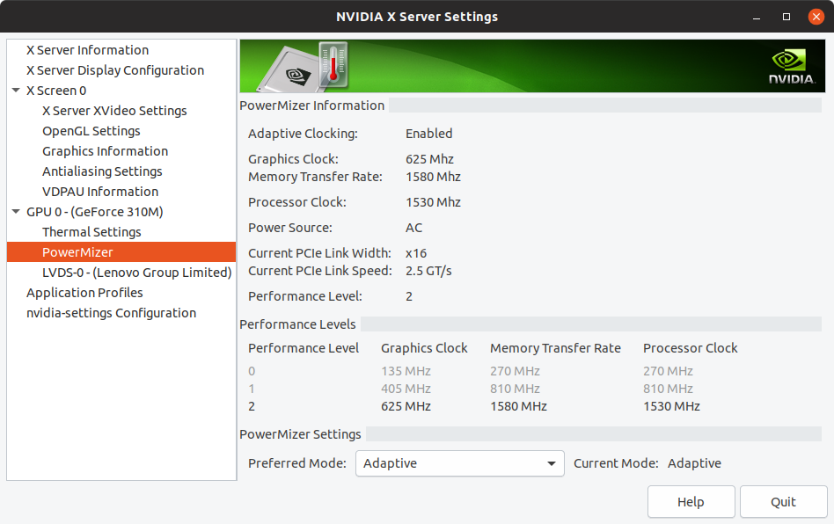Select X Server XVideo Settings
The width and height of the screenshot is (834, 524).
coord(114,111)
